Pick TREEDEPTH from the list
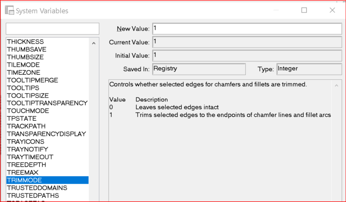The height and width of the screenshot is (202, 346). tap(26, 165)
